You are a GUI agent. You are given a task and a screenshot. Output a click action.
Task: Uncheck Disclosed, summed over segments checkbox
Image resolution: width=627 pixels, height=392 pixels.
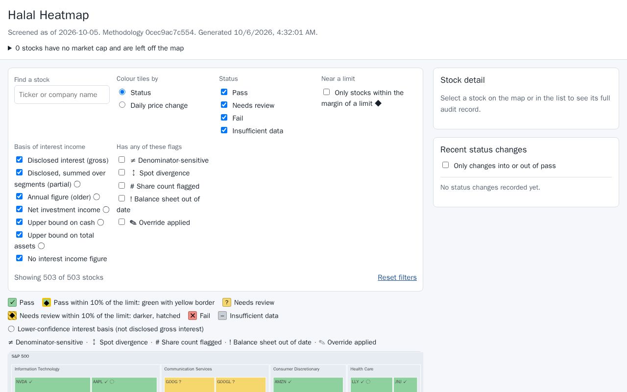tap(19, 172)
